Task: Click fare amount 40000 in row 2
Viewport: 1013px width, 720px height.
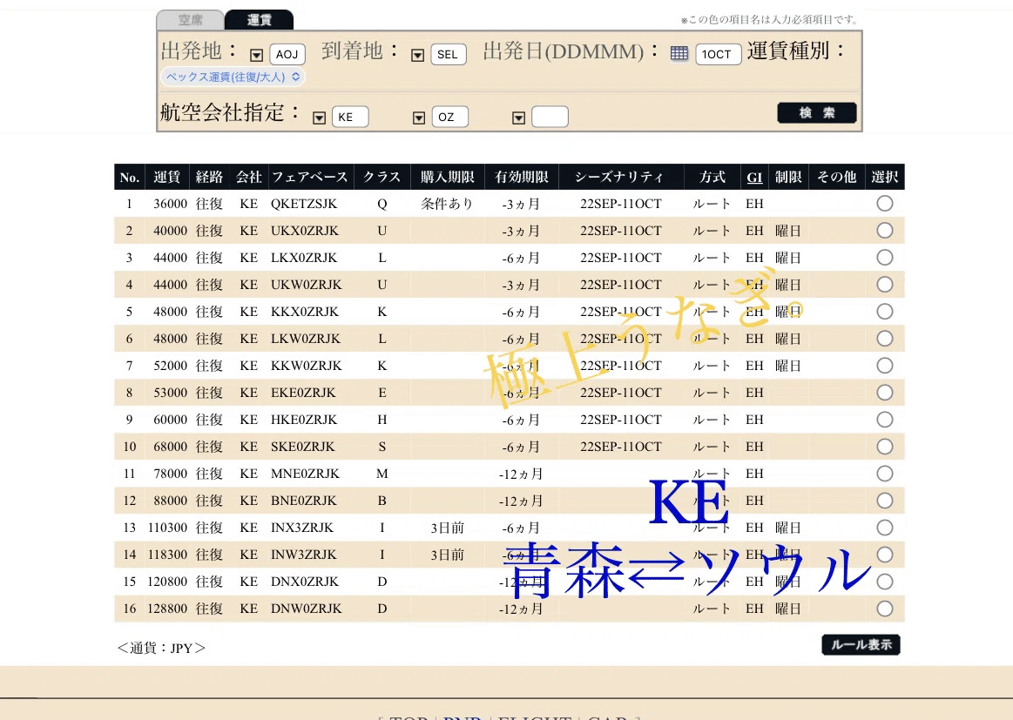Action: coord(170,232)
